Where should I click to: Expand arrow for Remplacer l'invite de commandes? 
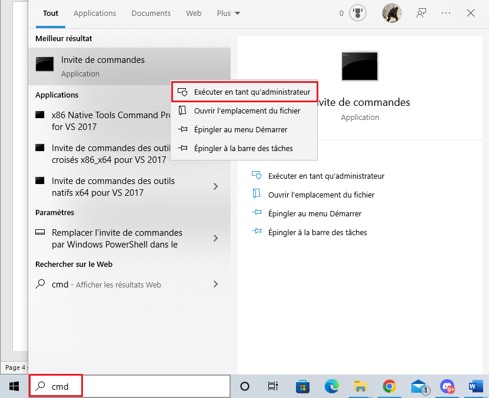pyautogui.click(x=215, y=238)
